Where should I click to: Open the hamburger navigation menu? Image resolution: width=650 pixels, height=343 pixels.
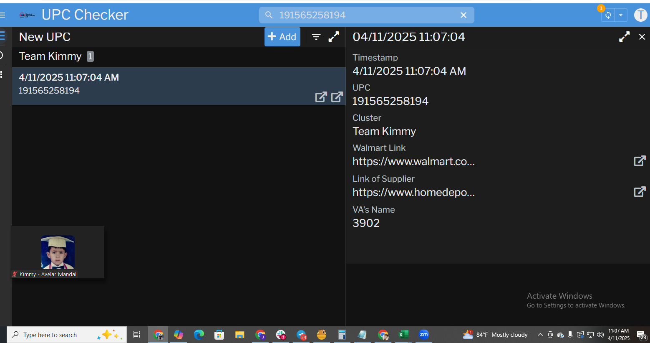(3, 15)
